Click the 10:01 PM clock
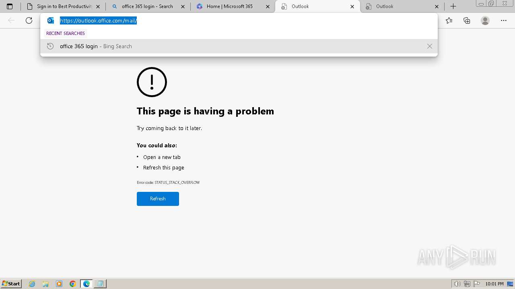This screenshot has width=515, height=289. point(494,284)
